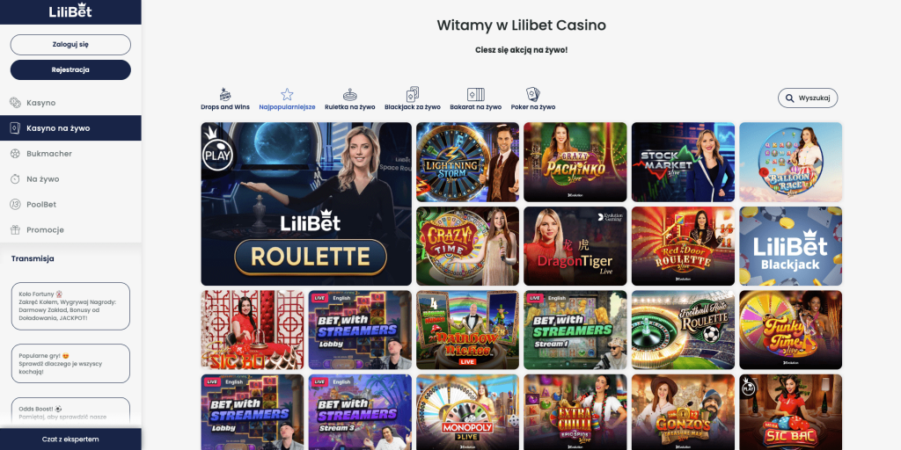Click the Rejestracja button
The image size is (901, 450).
pyautogui.click(x=70, y=70)
